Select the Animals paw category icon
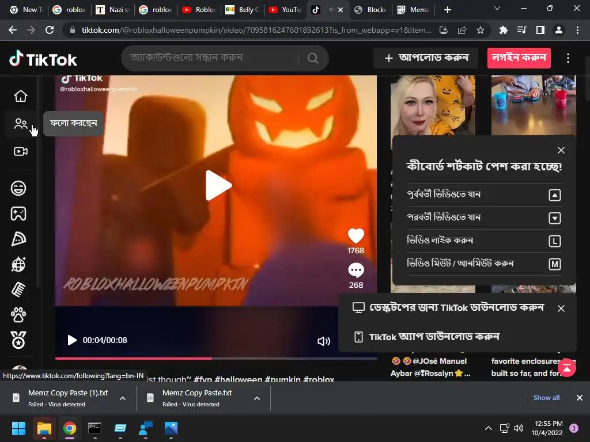The image size is (590, 442). [x=18, y=315]
